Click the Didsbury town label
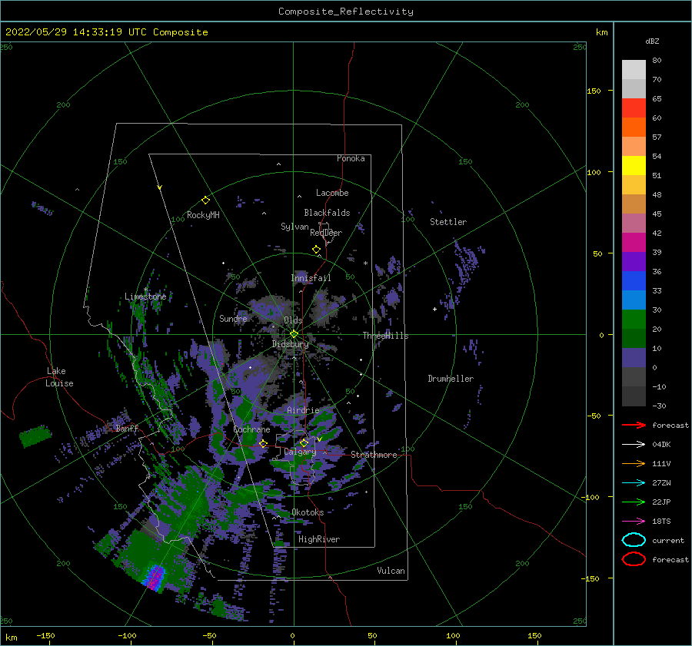The width and height of the screenshot is (692, 646). pos(291,344)
